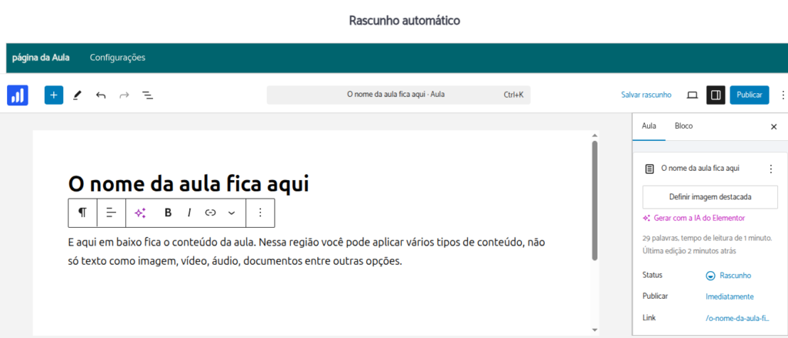Insert a link with the link icon
This screenshot has width=788, height=338.
pos(210,213)
